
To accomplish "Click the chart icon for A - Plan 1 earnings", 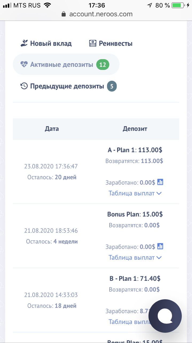I will click(x=160, y=182).
